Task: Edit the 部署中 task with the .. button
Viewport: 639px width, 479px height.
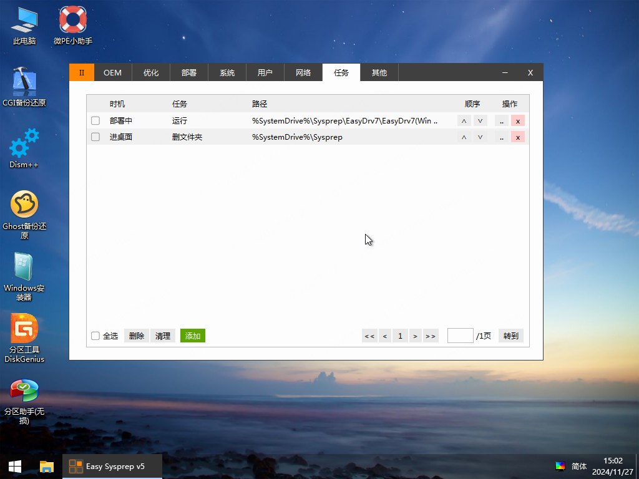Action: pyautogui.click(x=502, y=120)
